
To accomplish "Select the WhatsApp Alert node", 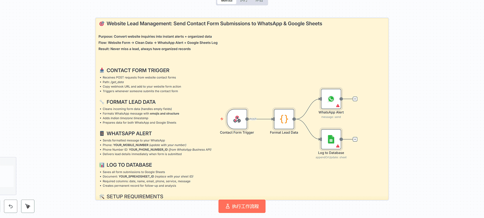I will tap(331, 99).
